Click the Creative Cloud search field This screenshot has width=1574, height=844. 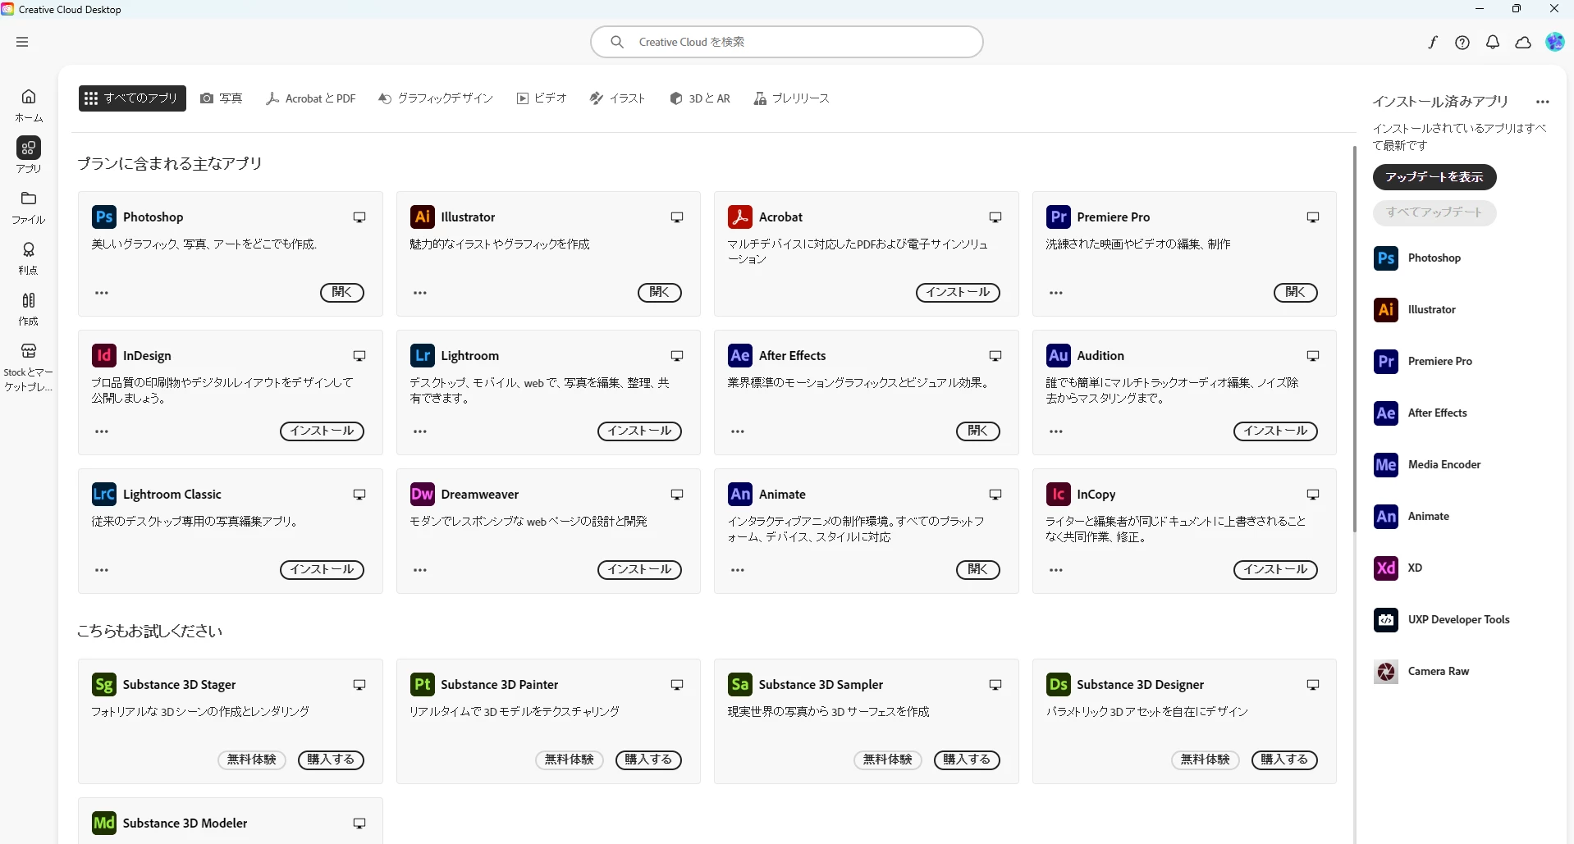[786, 42]
